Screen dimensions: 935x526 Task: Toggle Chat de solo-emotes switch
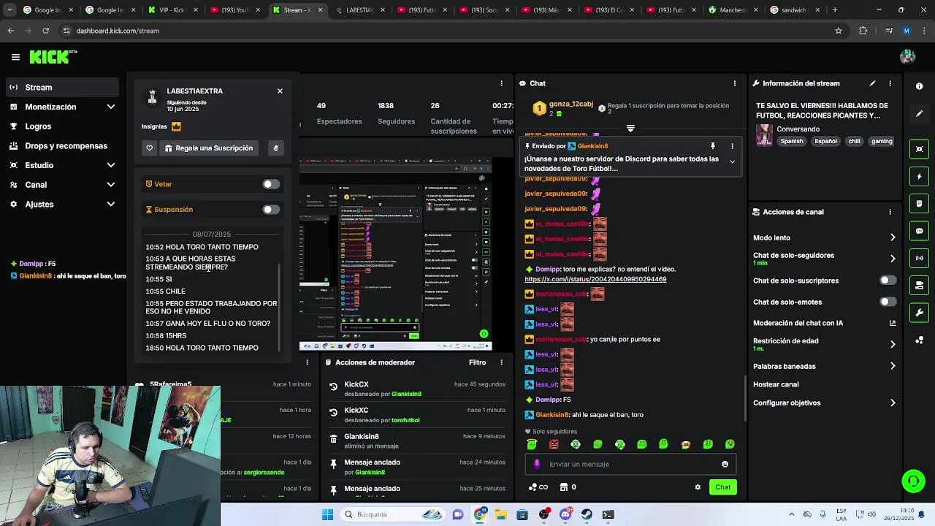(x=888, y=302)
